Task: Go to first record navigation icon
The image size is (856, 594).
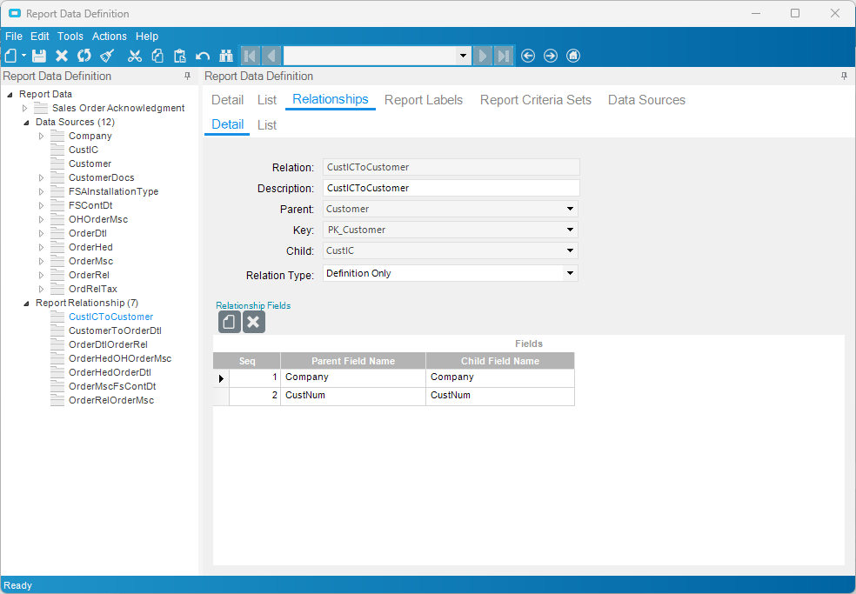Action: coord(251,56)
